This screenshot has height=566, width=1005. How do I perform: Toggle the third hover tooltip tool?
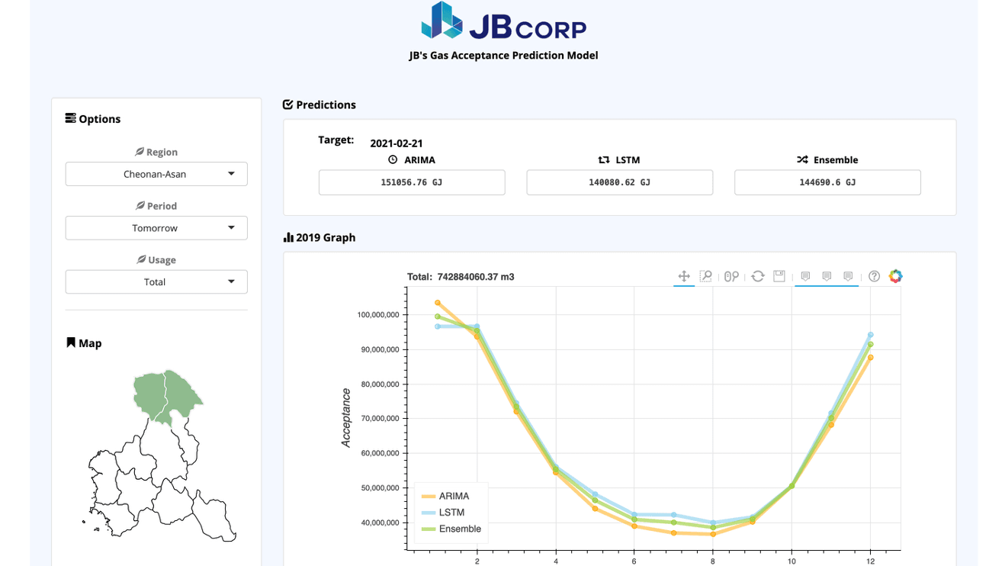[848, 276]
